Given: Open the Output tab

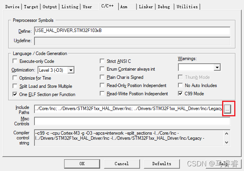Looking at the screenshot, I should pyautogui.click(x=50, y=7).
